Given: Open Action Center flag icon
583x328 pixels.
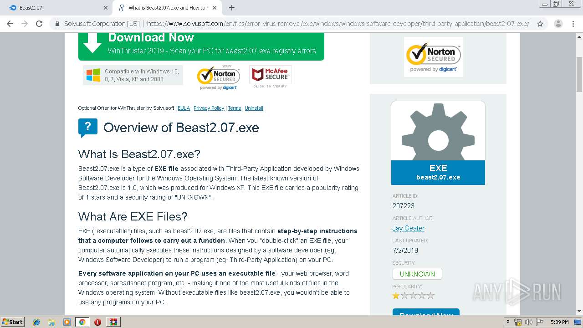Looking at the screenshot, I should [x=540, y=322].
